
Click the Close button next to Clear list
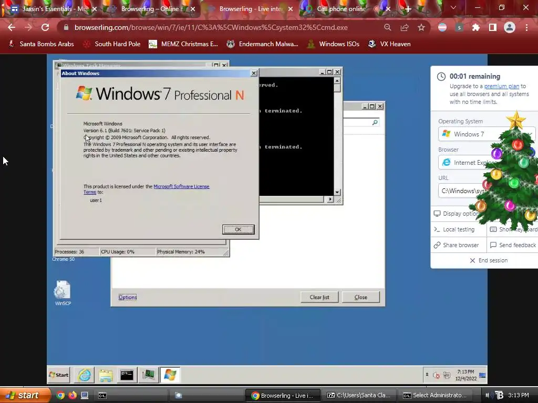pos(360,297)
